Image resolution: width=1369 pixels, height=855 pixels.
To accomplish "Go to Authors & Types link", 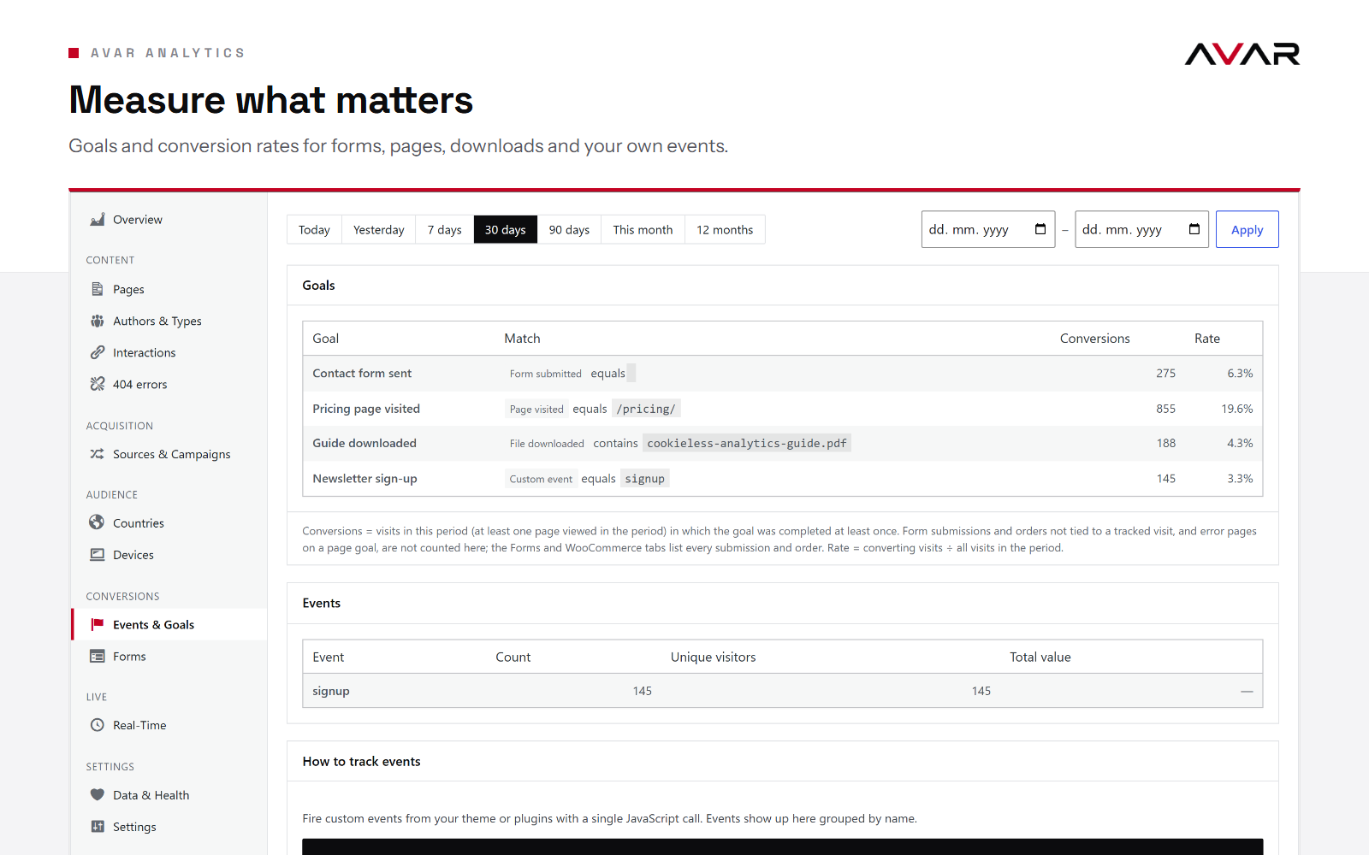I will [x=157, y=321].
